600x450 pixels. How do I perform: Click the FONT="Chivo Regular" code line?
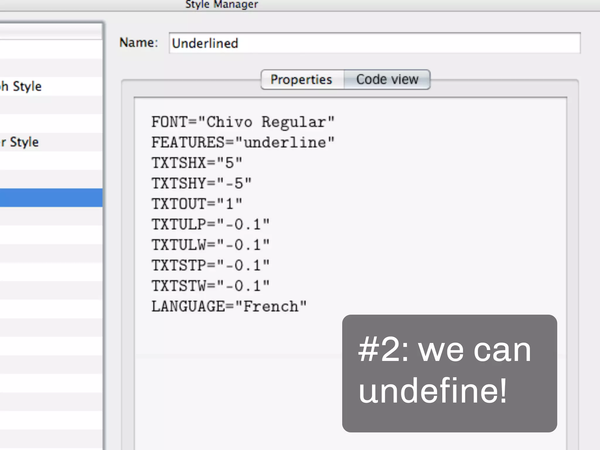[x=243, y=122]
